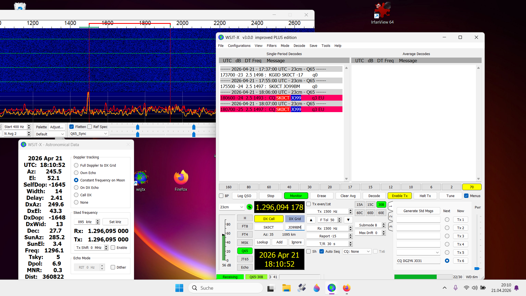Image resolution: width=526 pixels, height=296 pixels.
Task: Click the green S sync indicator
Action: pyautogui.click(x=249, y=207)
